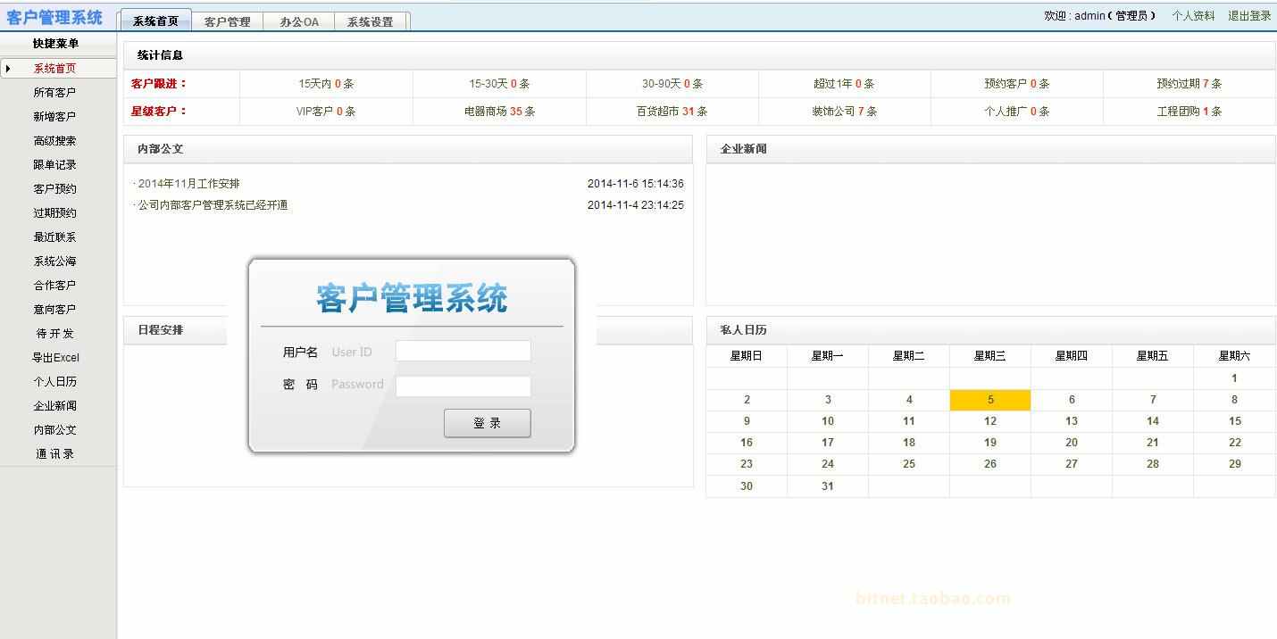This screenshot has height=639, width=1277.
Task: Select day 31 in the private calendar
Action: pos(828,486)
